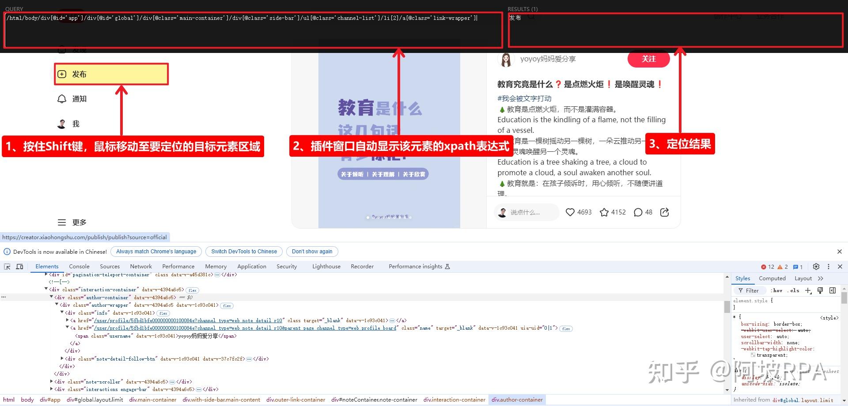Screen dimensions: 848x406
Task: Click the 说点什么 comment input field
Action: 526,212
